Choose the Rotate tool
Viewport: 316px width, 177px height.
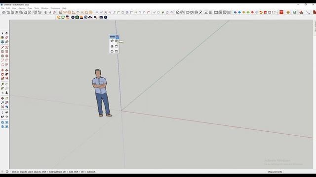(2, 74)
